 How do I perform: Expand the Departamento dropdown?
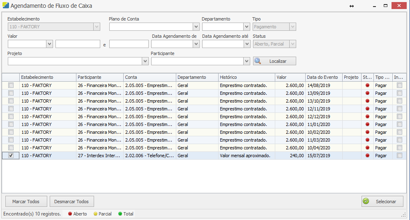pyautogui.click(x=246, y=27)
